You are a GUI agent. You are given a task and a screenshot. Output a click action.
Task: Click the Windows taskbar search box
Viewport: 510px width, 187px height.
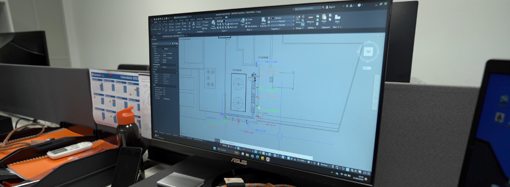point(228,150)
